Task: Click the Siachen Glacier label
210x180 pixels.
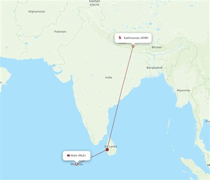Action: pos(94,3)
